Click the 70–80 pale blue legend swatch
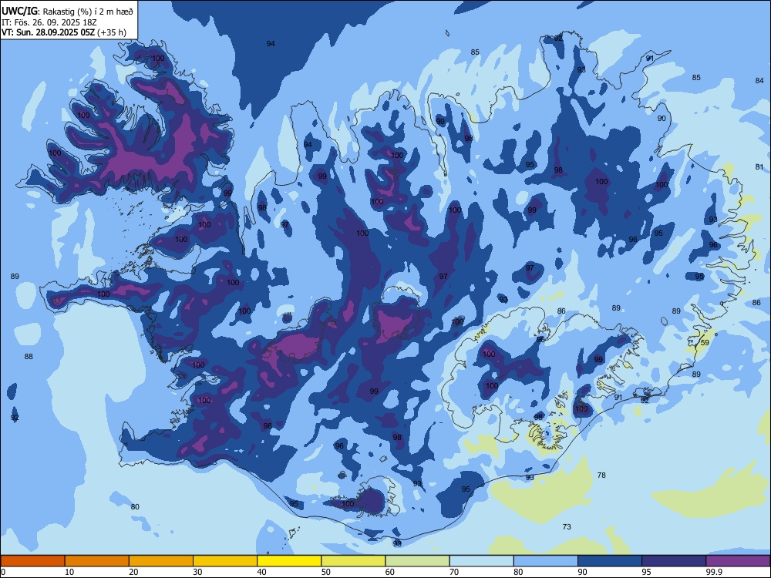771x578 pixels. click(481, 561)
